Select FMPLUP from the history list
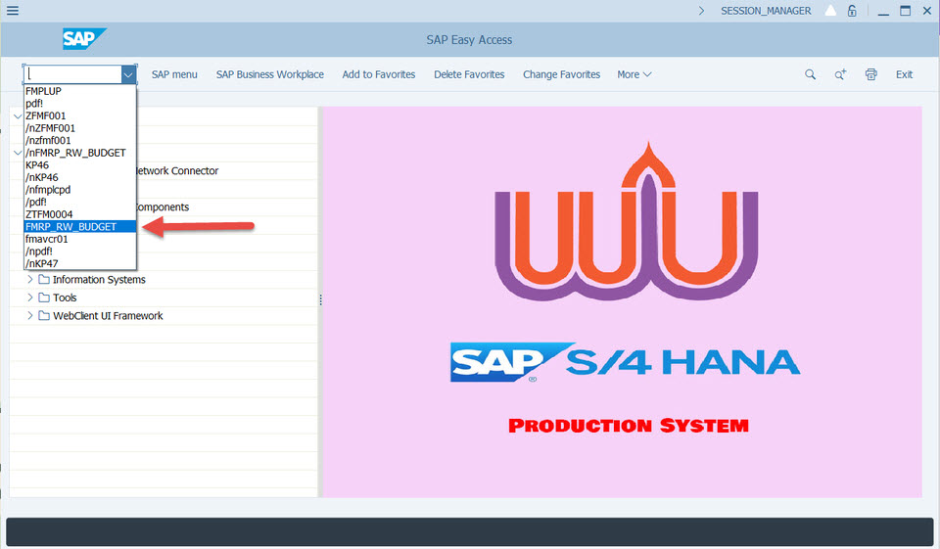Screen dimensions: 940x549 [80, 91]
